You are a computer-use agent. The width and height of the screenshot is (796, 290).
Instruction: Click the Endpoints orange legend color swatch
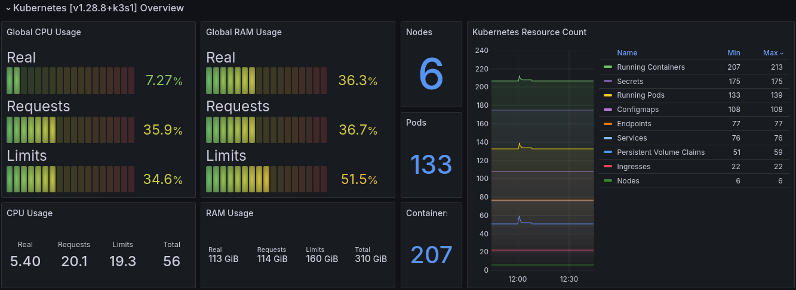(608, 124)
